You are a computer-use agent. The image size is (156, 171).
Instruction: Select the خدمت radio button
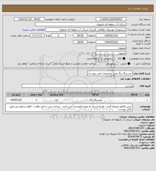(x=113, y=58)
